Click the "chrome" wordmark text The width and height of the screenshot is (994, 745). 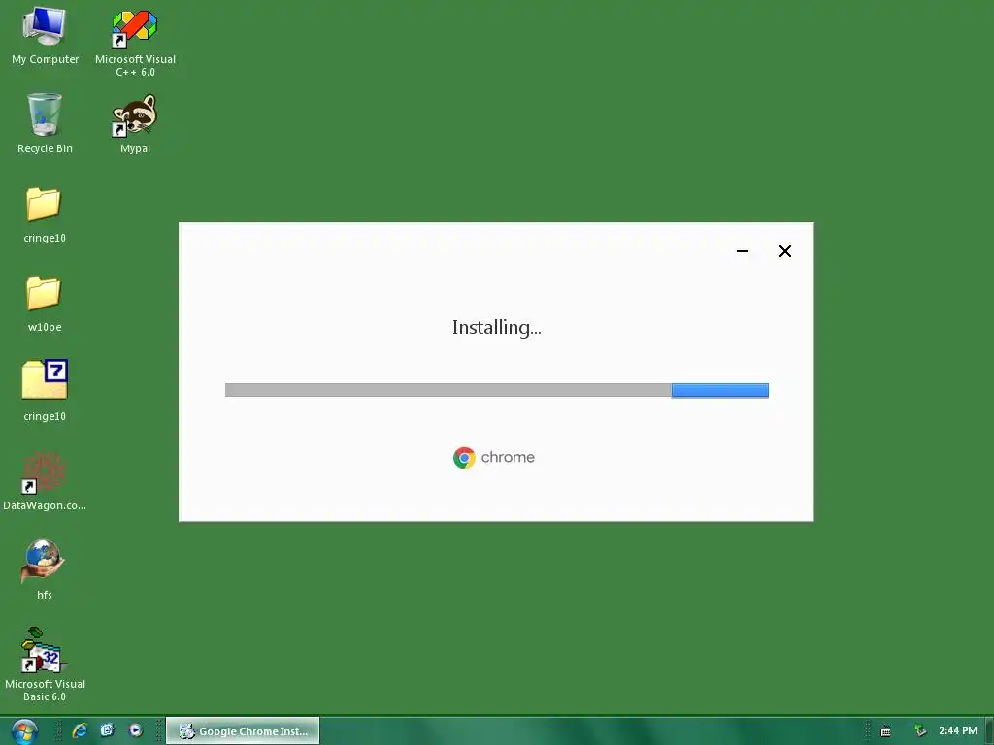[508, 458]
